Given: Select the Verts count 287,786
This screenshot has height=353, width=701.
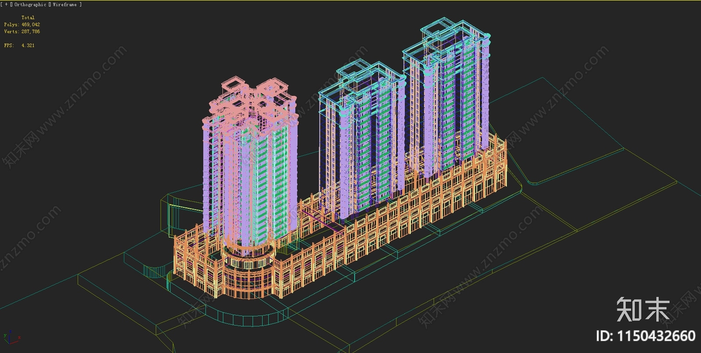Looking at the screenshot, I should [31, 32].
